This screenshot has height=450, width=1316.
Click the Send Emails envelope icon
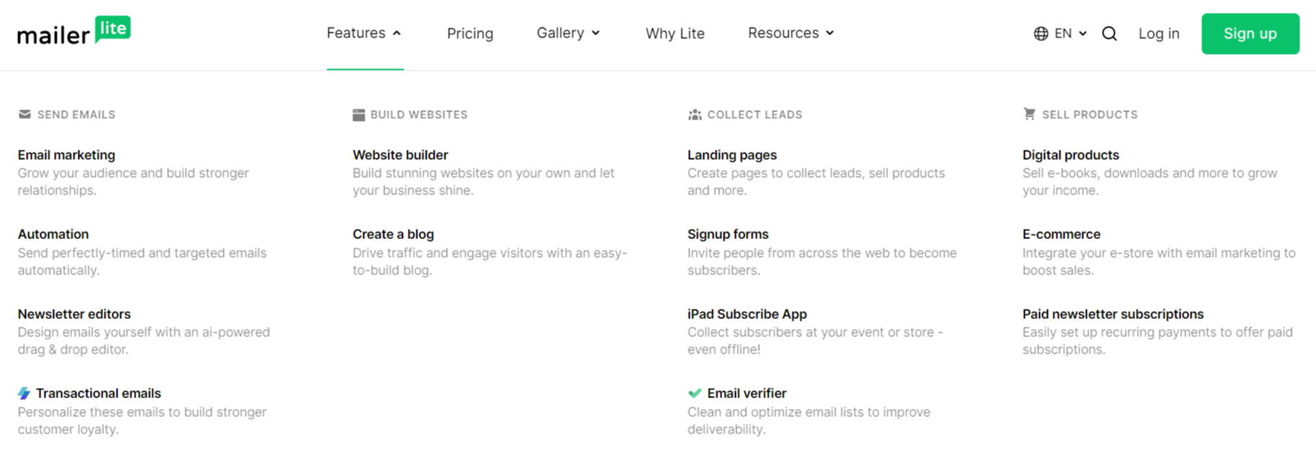pos(25,114)
